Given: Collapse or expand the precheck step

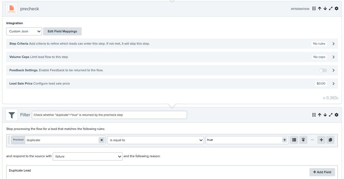Looking at the screenshot, I should tap(331, 9).
